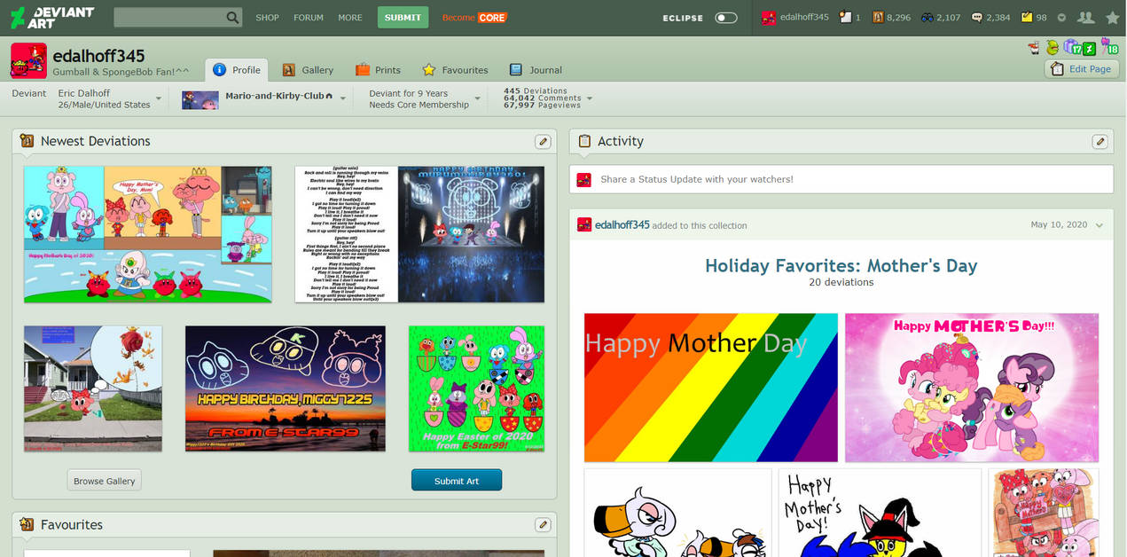This screenshot has width=1127, height=557.
Task: Click the Newest Deviations header icon
Action: 27,141
